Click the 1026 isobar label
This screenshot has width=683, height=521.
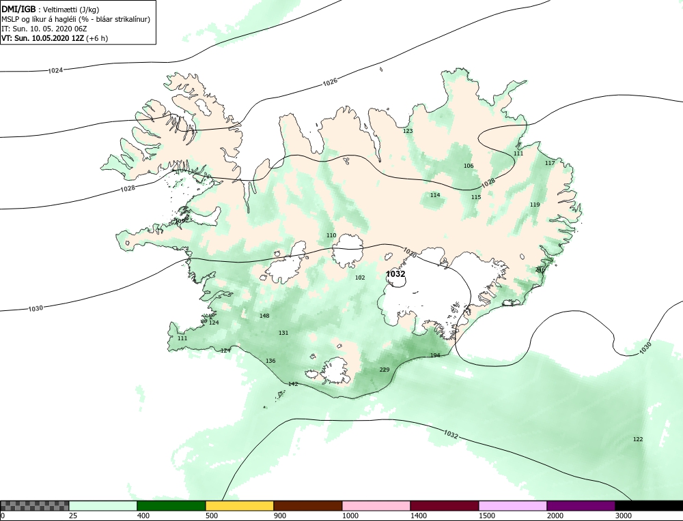(x=330, y=82)
